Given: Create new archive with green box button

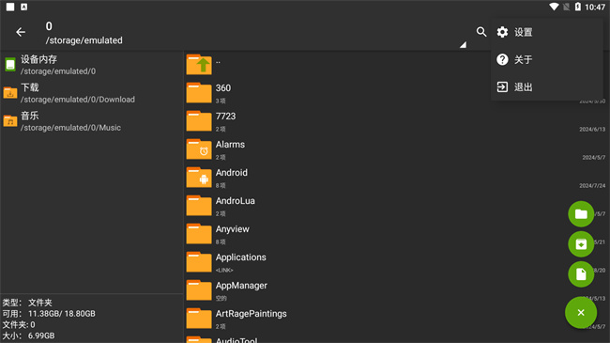Looking at the screenshot, I should click(x=581, y=244).
